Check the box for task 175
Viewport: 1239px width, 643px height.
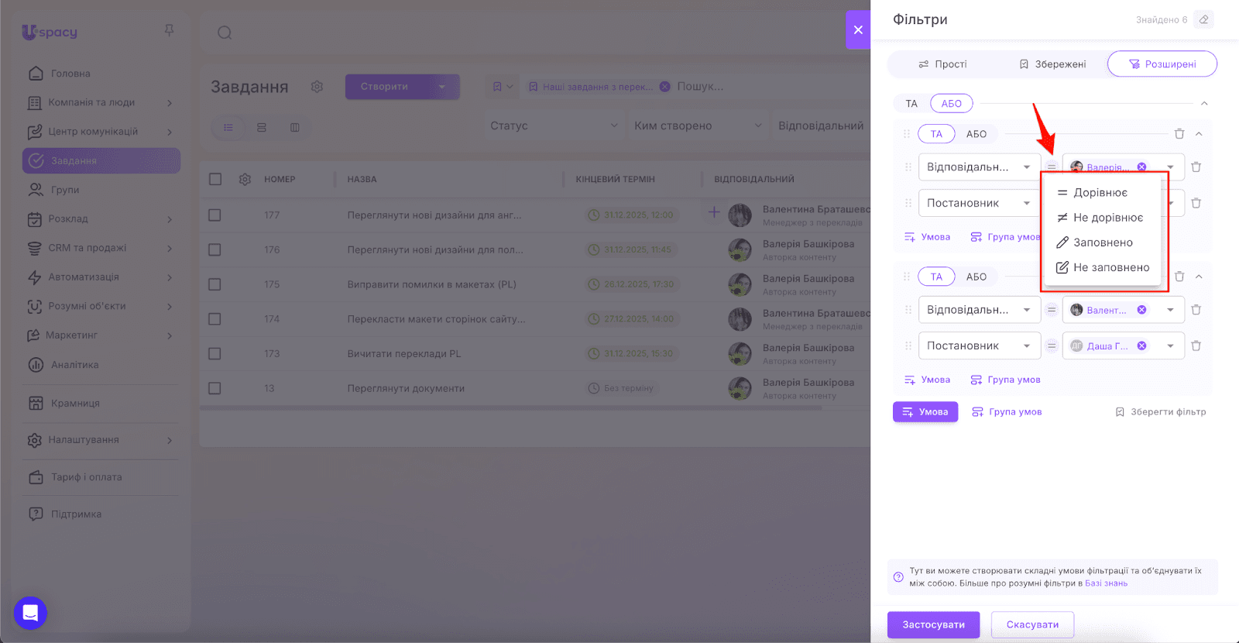click(215, 284)
